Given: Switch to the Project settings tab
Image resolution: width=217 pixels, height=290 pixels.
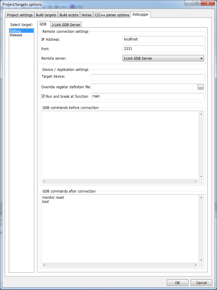Looking at the screenshot, I should pyautogui.click(x=20, y=15).
